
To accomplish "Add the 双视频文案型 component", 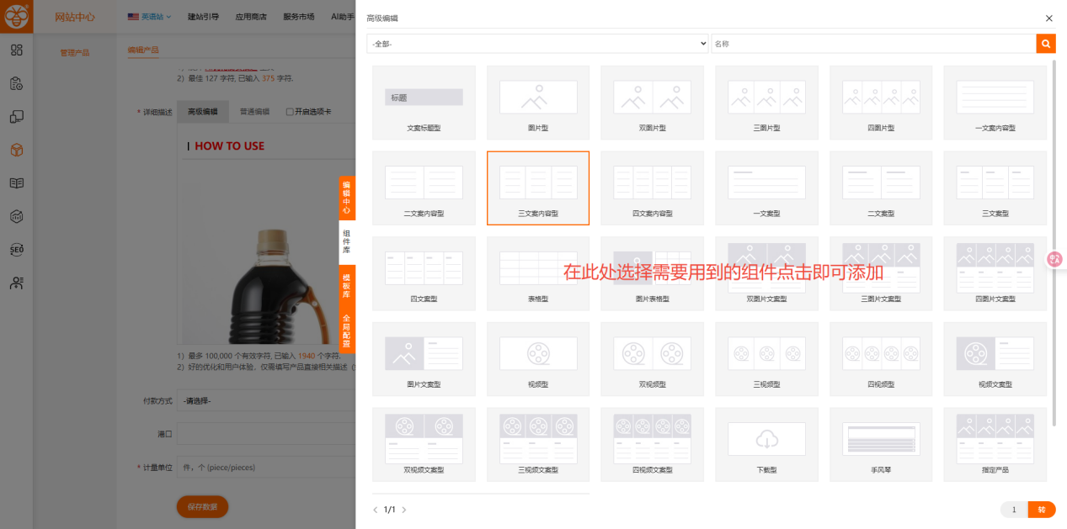I will 424,444.
